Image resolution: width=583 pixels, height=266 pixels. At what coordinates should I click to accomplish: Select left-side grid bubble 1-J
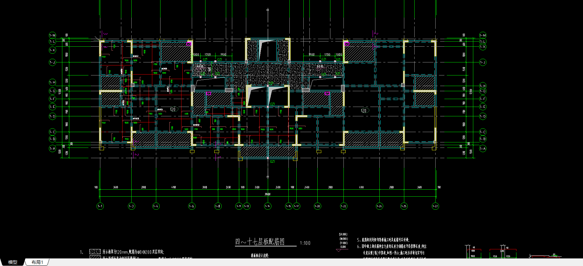point(53,62)
